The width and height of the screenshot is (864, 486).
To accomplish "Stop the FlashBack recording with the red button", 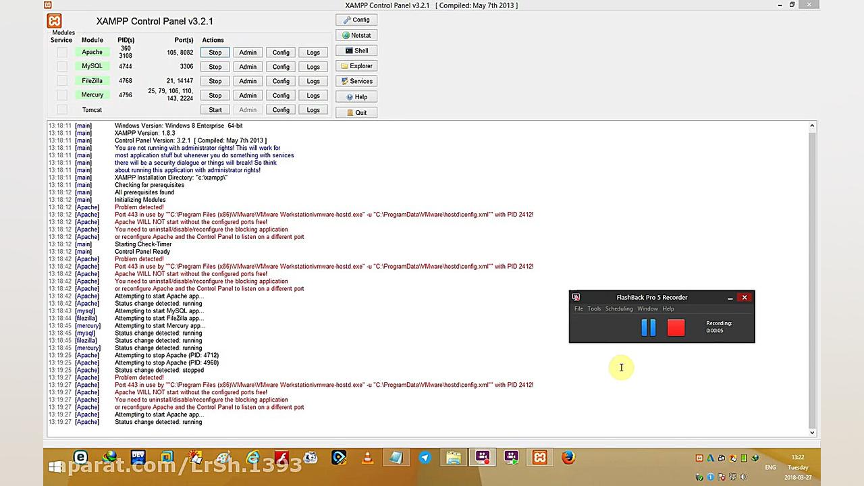I will point(676,327).
